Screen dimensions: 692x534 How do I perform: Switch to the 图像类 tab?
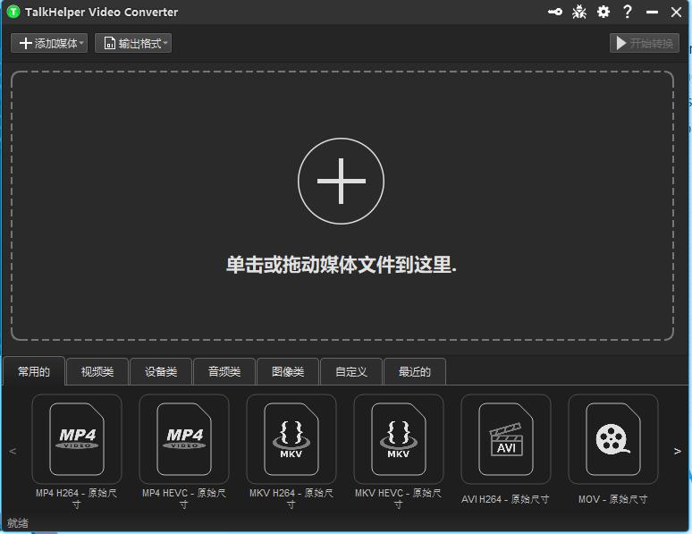(x=288, y=371)
